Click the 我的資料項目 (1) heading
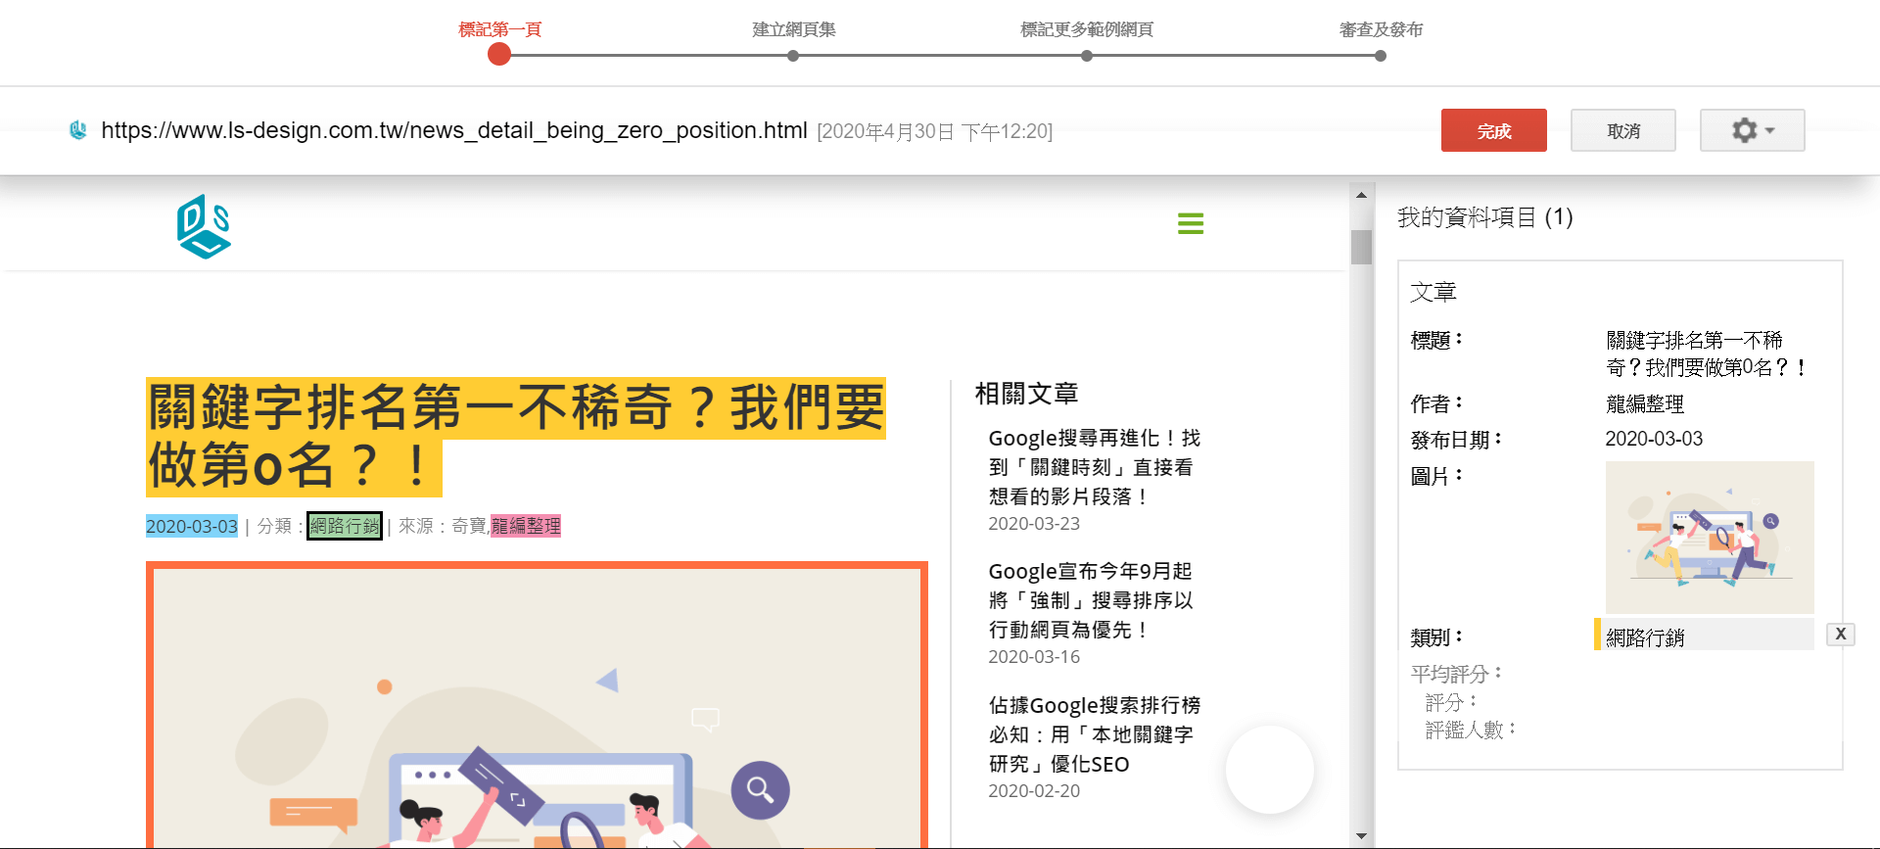The width and height of the screenshot is (1880, 849). (1484, 217)
